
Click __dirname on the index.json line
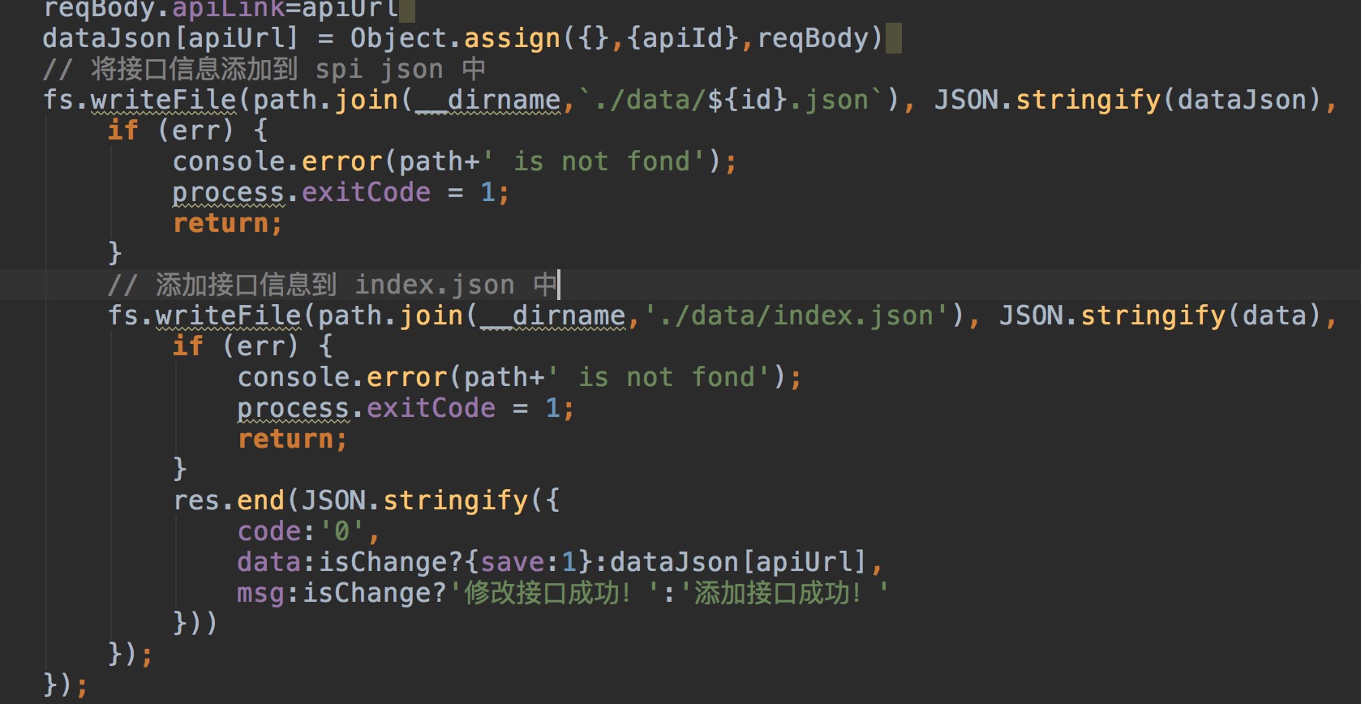[x=552, y=316]
